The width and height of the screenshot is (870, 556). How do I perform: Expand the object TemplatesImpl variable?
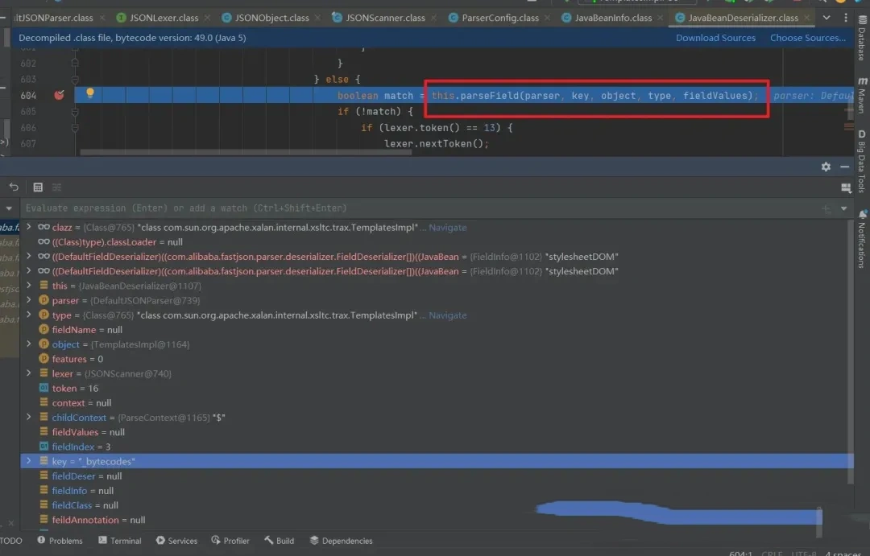(29, 344)
